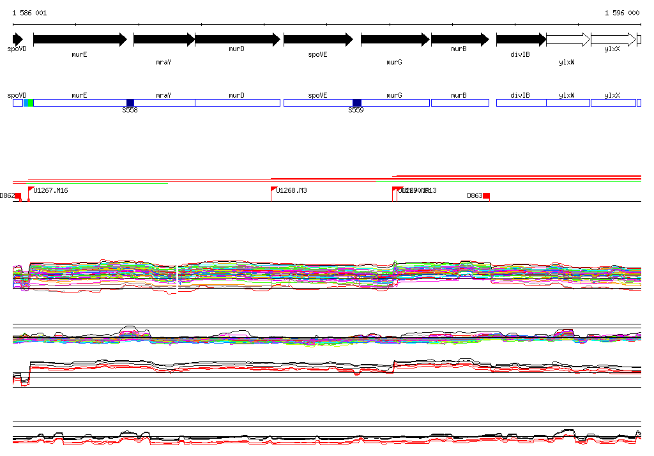Select the white ylxW gene arrow
654x456 pixels.
pyautogui.click(x=568, y=40)
